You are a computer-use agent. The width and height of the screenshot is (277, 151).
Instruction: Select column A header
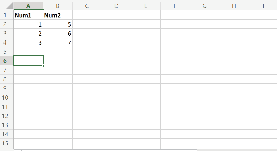coord(28,6)
